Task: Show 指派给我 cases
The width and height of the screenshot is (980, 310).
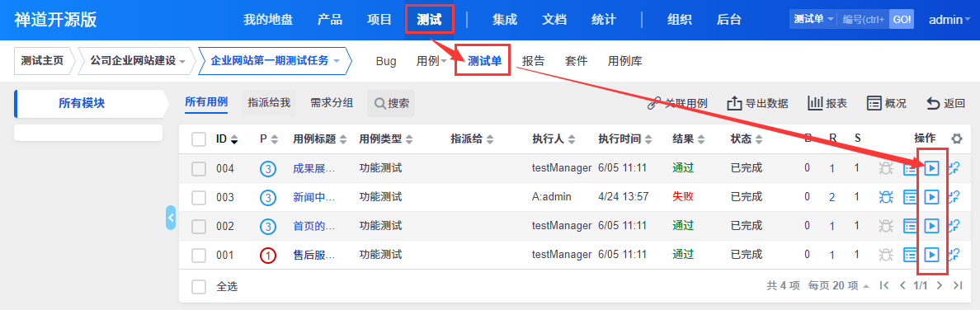Action: (270, 102)
